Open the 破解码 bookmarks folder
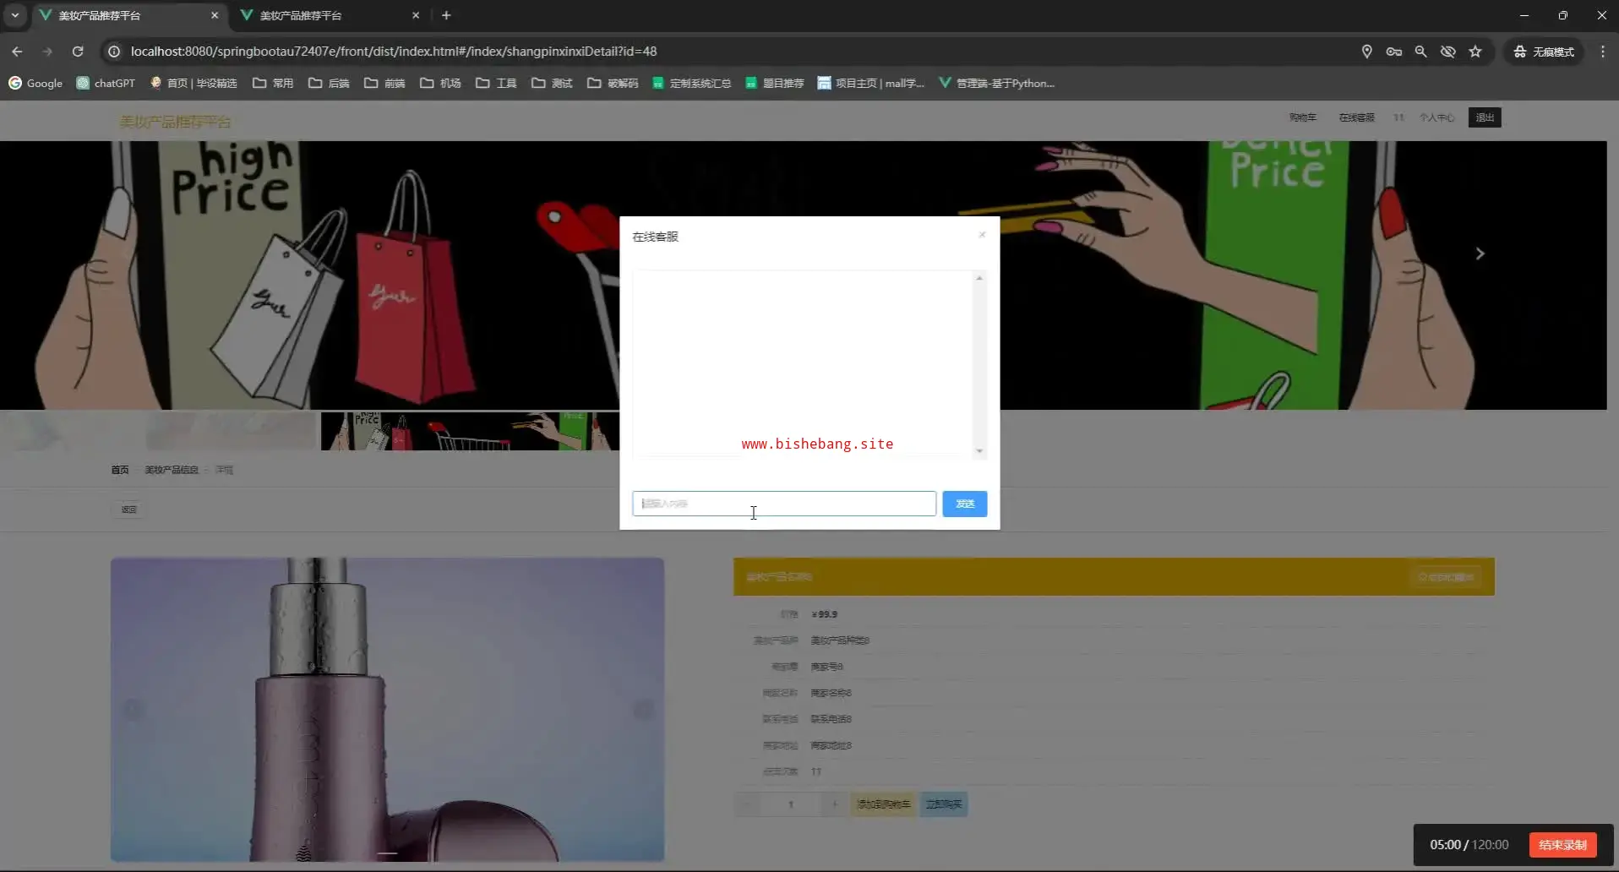The height and width of the screenshot is (872, 1619). pyautogui.click(x=613, y=84)
